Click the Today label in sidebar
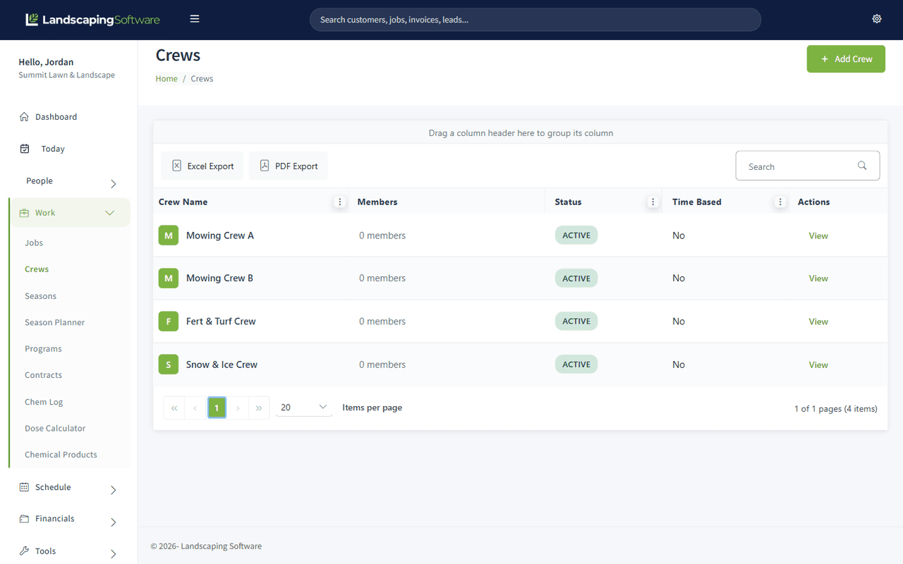This screenshot has height=564, width=903. coord(53,149)
